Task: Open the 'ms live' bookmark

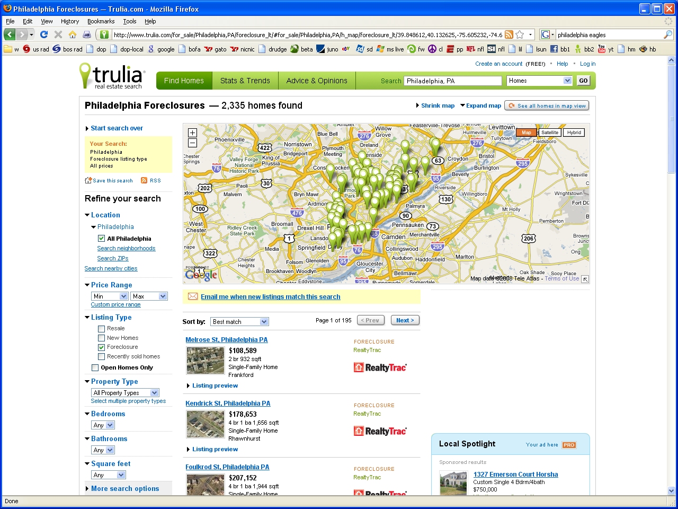Action: tap(390, 49)
